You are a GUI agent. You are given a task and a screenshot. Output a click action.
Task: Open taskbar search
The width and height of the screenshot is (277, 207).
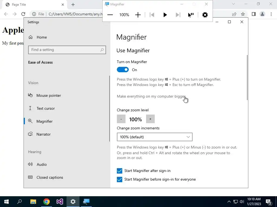[19, 202]
